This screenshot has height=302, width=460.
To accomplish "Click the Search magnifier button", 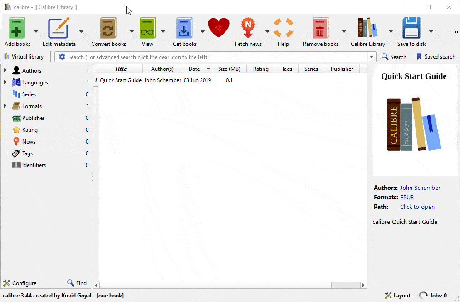I will click(x=394, y=57).
